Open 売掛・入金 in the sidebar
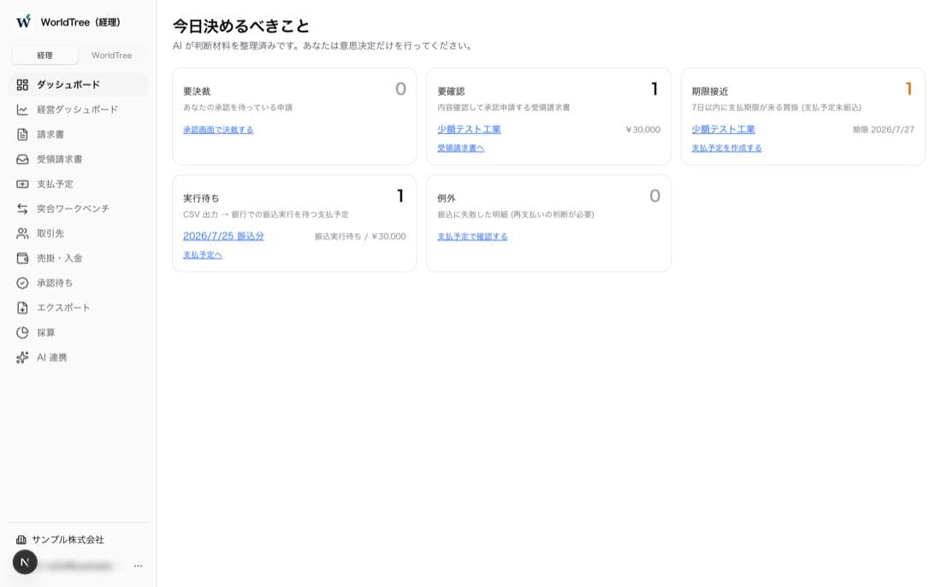Image resolution: width=941 pixels, height=587 pixels. click(79, 258)
